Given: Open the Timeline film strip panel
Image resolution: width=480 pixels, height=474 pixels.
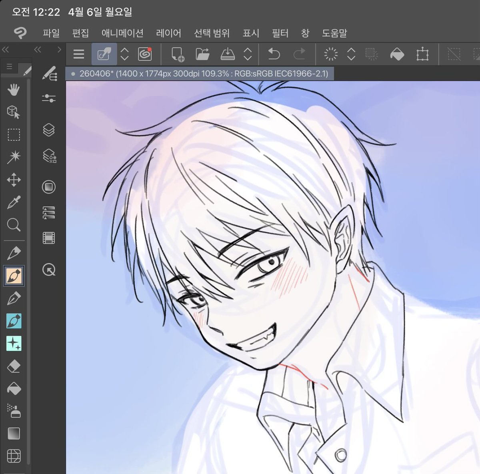Looking at the screenshot, I should pyautogui.click(x=48, y=238).
